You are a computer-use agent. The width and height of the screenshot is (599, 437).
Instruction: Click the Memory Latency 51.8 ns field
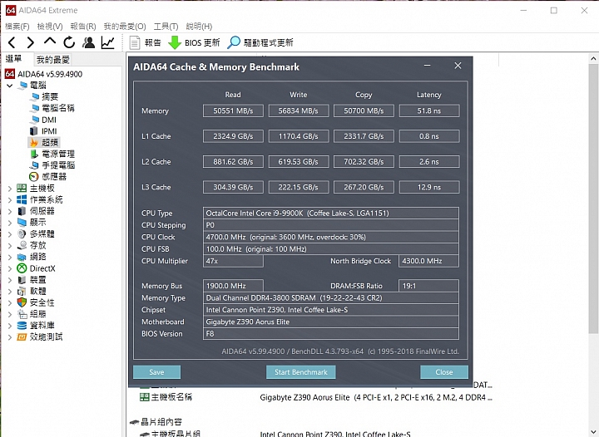click(x=429, y=111)
